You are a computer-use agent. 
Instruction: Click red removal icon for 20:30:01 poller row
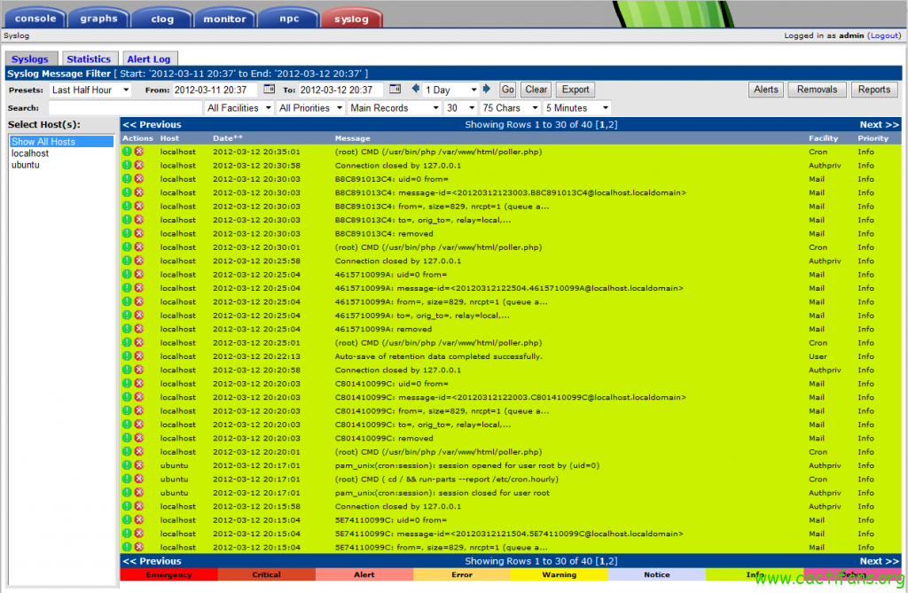point(139,246)
